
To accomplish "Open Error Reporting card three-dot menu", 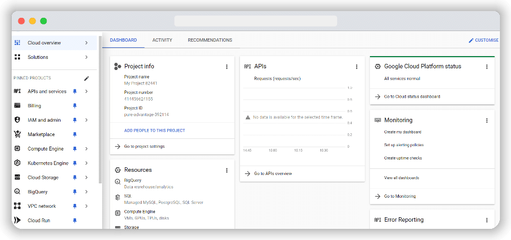I will 487,220.
